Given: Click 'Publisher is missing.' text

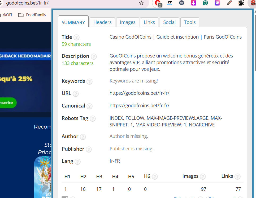Looking at the screenshot, I should [131, 148].
